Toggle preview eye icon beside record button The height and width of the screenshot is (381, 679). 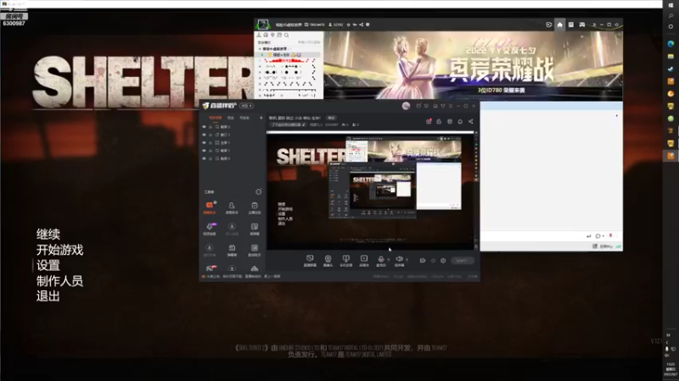click(x=433, y=261)
